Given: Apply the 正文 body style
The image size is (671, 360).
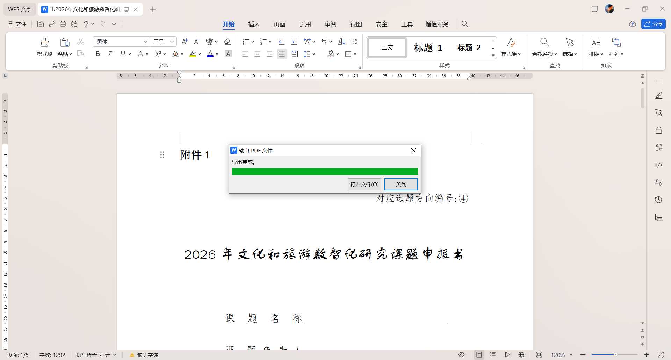Looking at the screenshot, I should click(x=387, y=47).
